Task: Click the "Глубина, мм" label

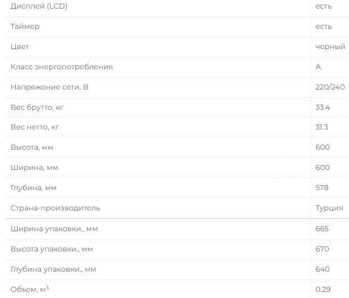Action: coord(33,188)
